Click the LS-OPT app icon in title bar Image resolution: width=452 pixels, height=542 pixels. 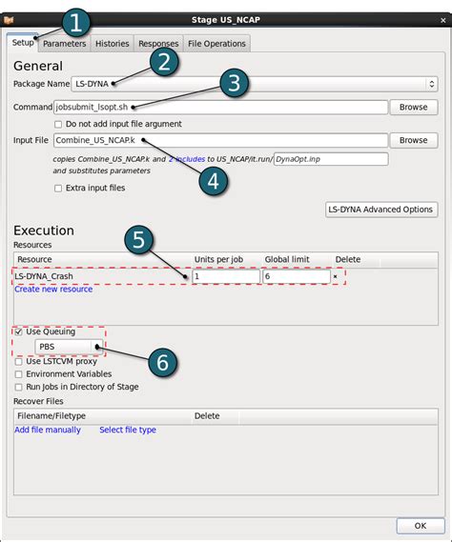[x=9, y=20]
